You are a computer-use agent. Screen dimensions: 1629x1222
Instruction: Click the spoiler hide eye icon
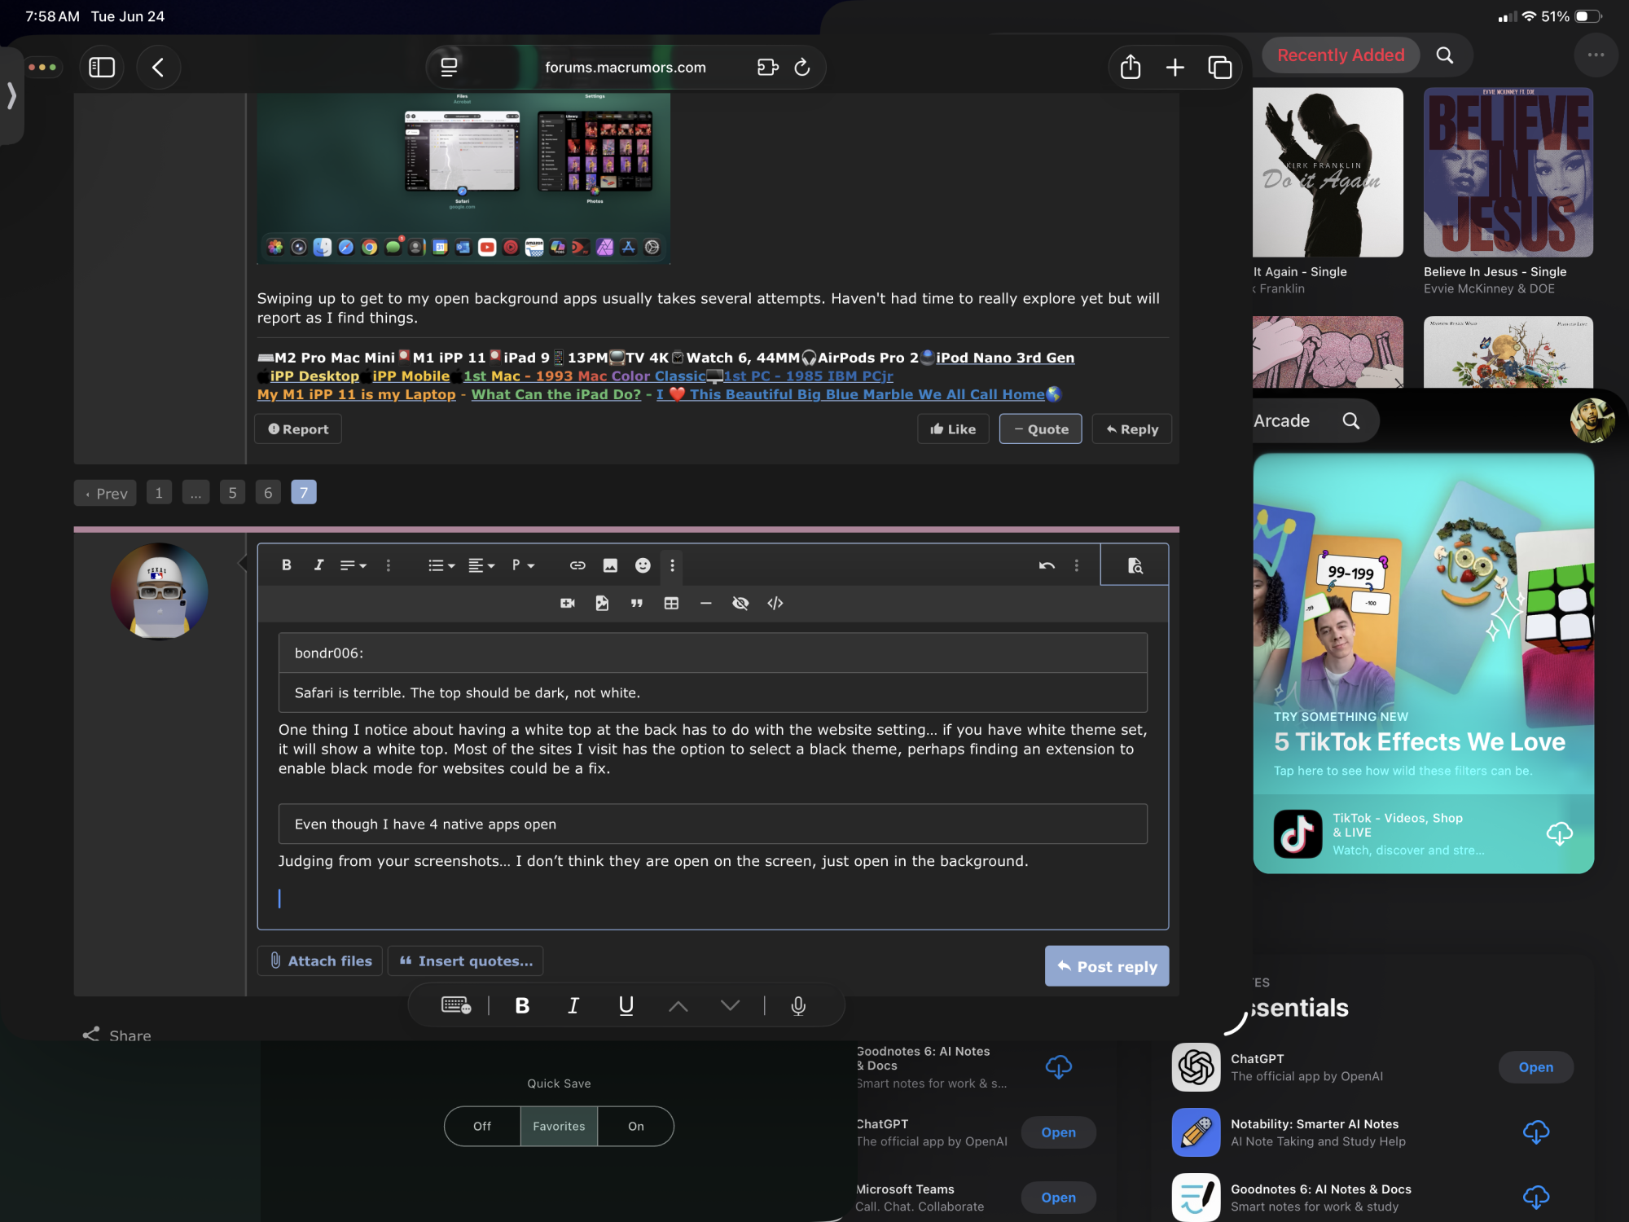(x=740, y=603)
